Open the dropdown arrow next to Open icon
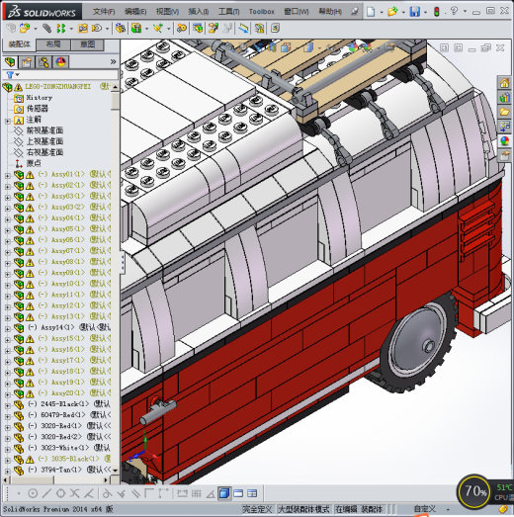 coord(403,12)
